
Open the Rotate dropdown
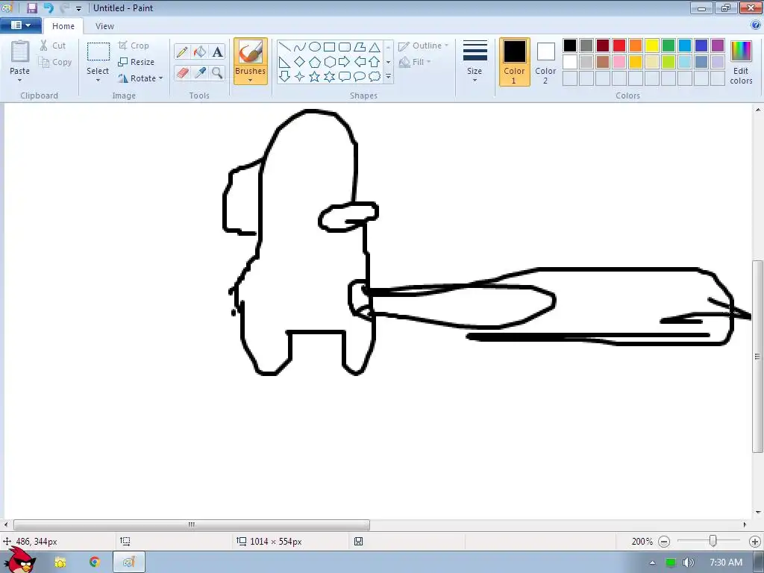click(x=140, y=78)
